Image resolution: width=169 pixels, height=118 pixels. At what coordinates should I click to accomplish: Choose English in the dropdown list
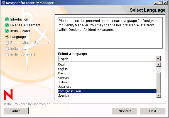coord(107,69)
